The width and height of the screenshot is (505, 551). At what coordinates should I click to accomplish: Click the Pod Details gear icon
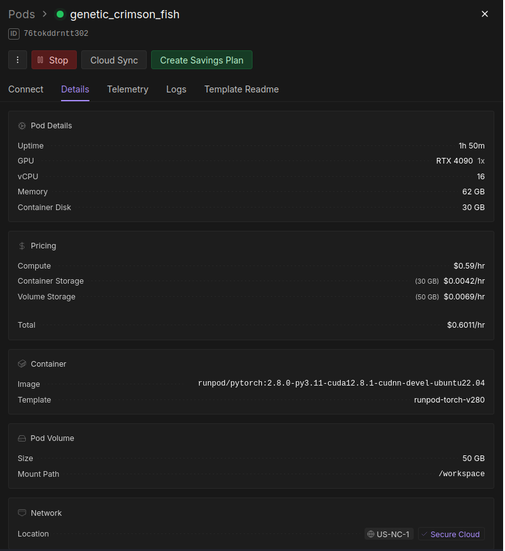[22, 126]
